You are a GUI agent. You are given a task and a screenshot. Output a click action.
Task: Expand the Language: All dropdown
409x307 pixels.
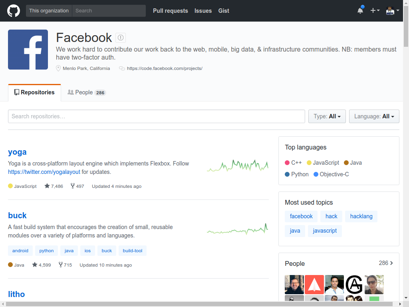(x=374, y=116)
